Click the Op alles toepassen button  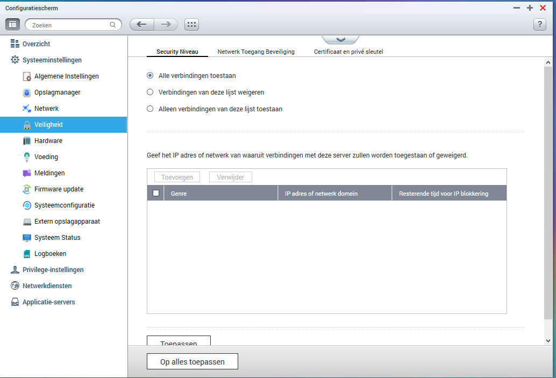click(x=192, y=362)
